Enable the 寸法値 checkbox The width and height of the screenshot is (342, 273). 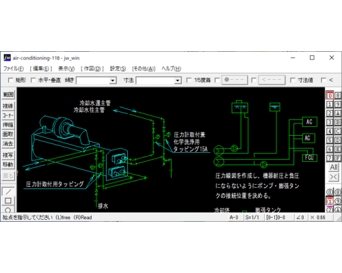[x=293, y=80]
